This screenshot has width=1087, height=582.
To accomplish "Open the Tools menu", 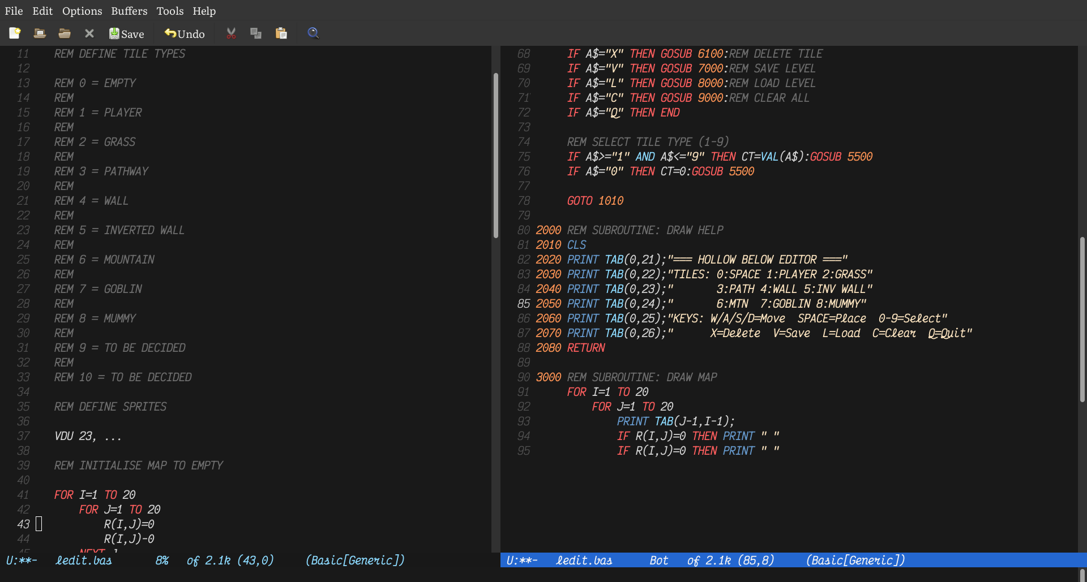I will pos(170,11).
